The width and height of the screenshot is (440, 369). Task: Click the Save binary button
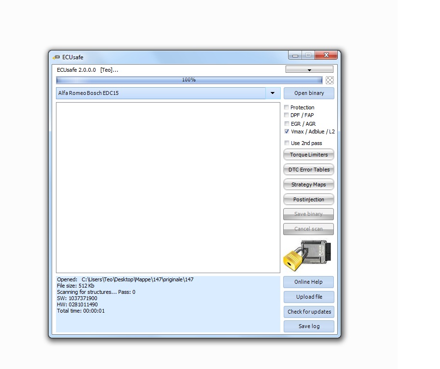308,214
